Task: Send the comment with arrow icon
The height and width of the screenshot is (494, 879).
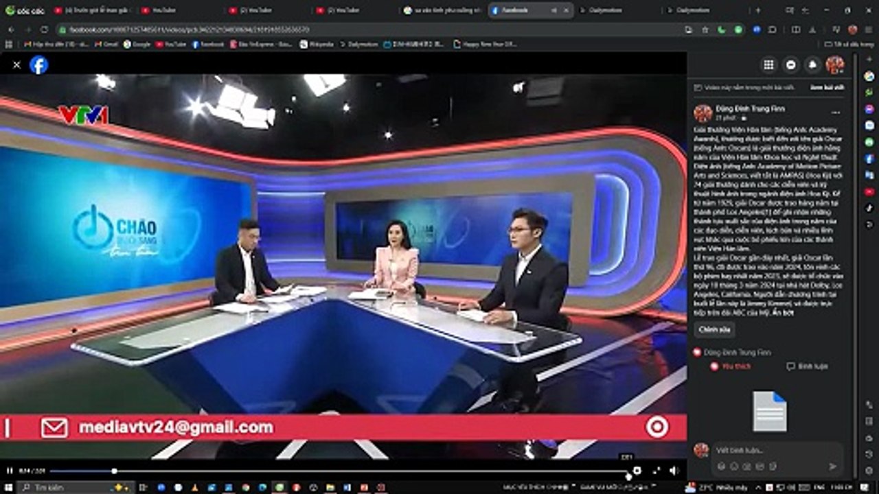Action: (833, 467)
